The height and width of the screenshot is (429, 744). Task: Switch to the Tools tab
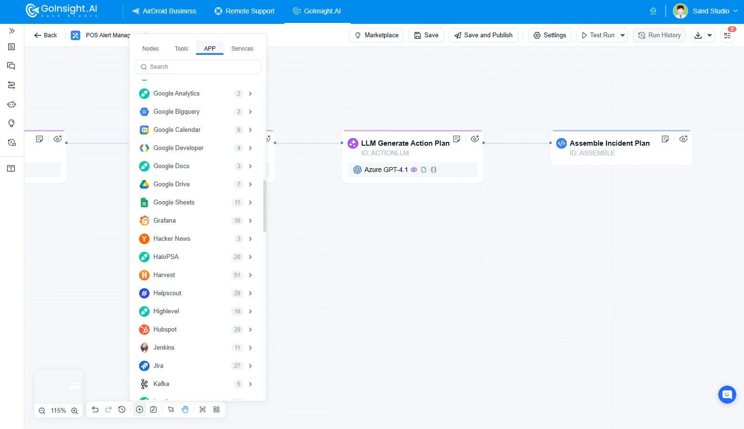pyautogui.click(x=182, y=49)
